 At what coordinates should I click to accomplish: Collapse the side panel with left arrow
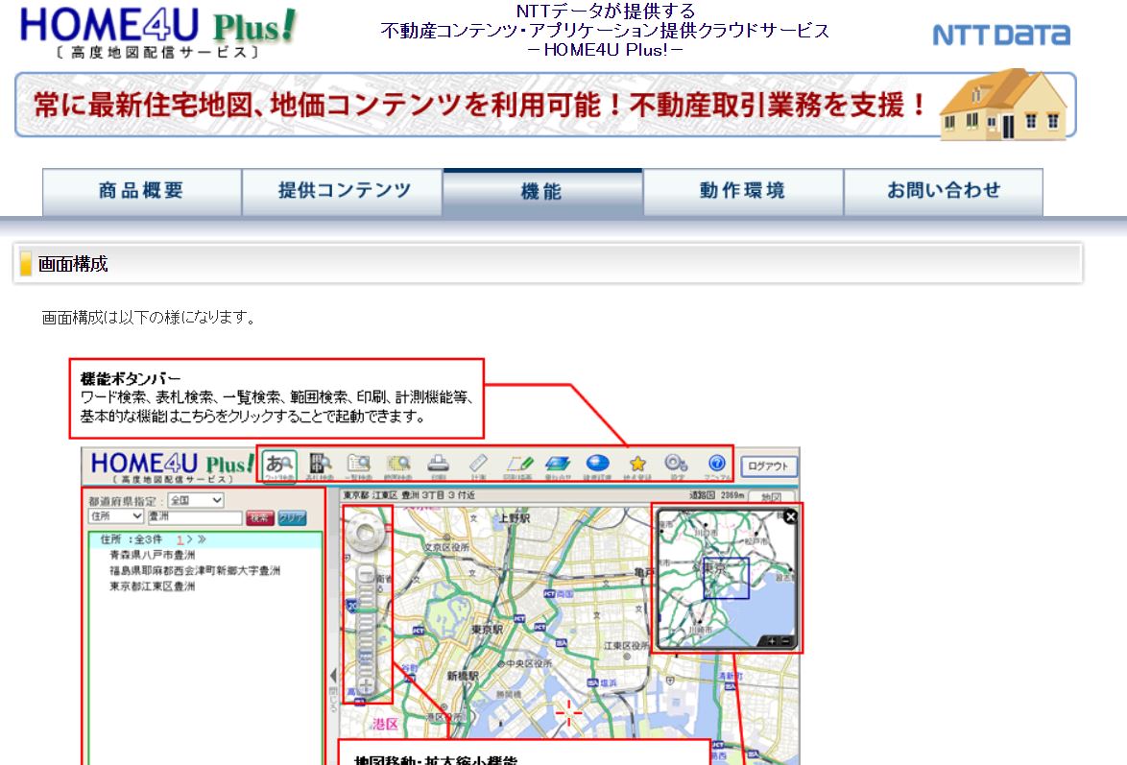[333, 676]
